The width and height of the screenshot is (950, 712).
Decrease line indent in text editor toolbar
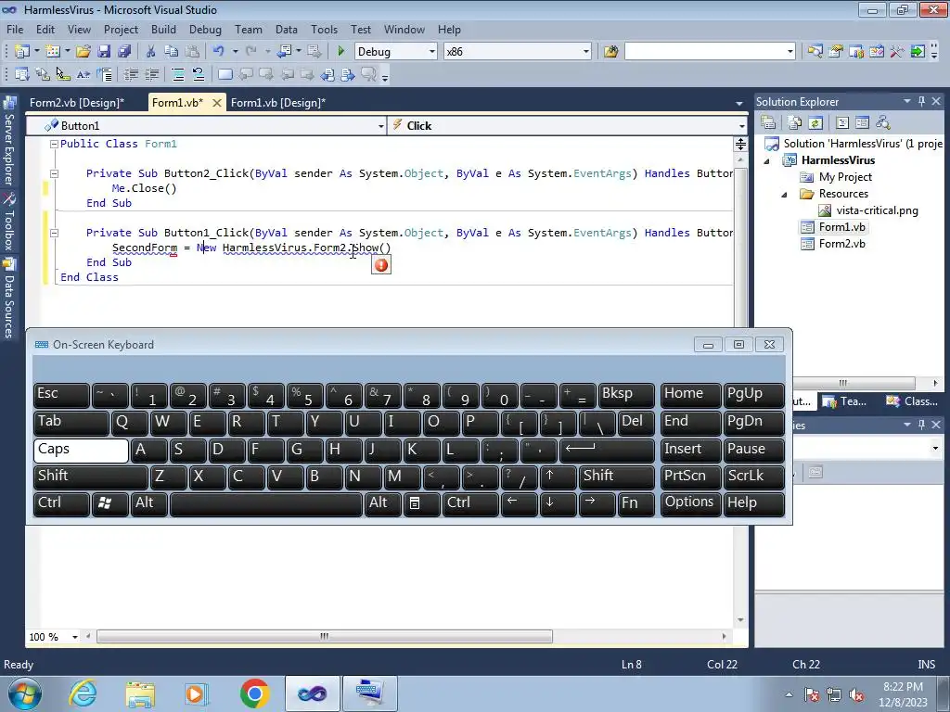131,74
